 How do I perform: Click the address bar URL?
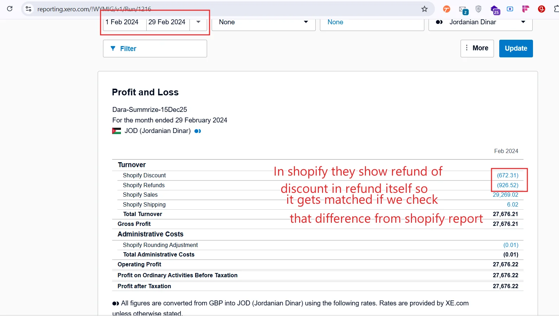tap(94, 9)
